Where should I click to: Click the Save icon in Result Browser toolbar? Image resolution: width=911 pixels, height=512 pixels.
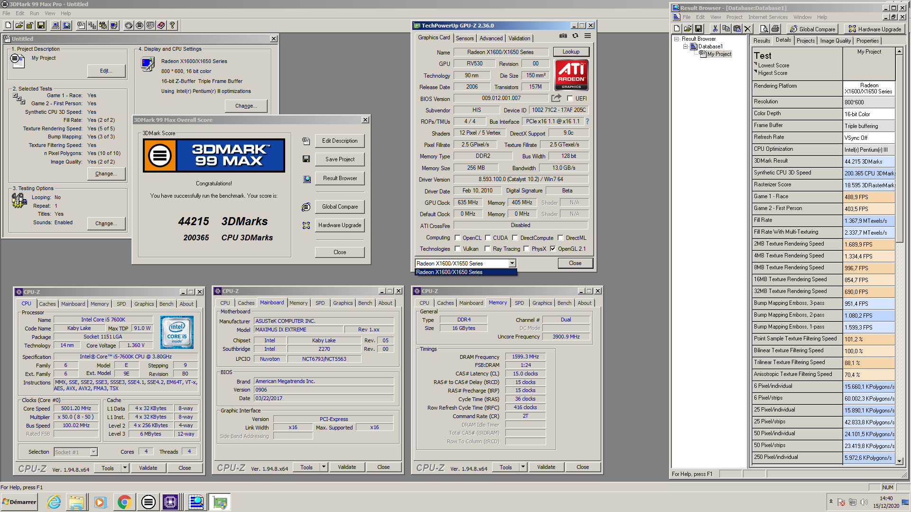[x=698, y=29]
